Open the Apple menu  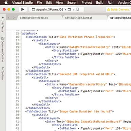coord(6,2)
